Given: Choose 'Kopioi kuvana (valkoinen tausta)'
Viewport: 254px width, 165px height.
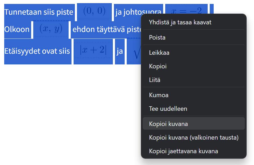Looking at the screenshot, I should tap(194, 137).
